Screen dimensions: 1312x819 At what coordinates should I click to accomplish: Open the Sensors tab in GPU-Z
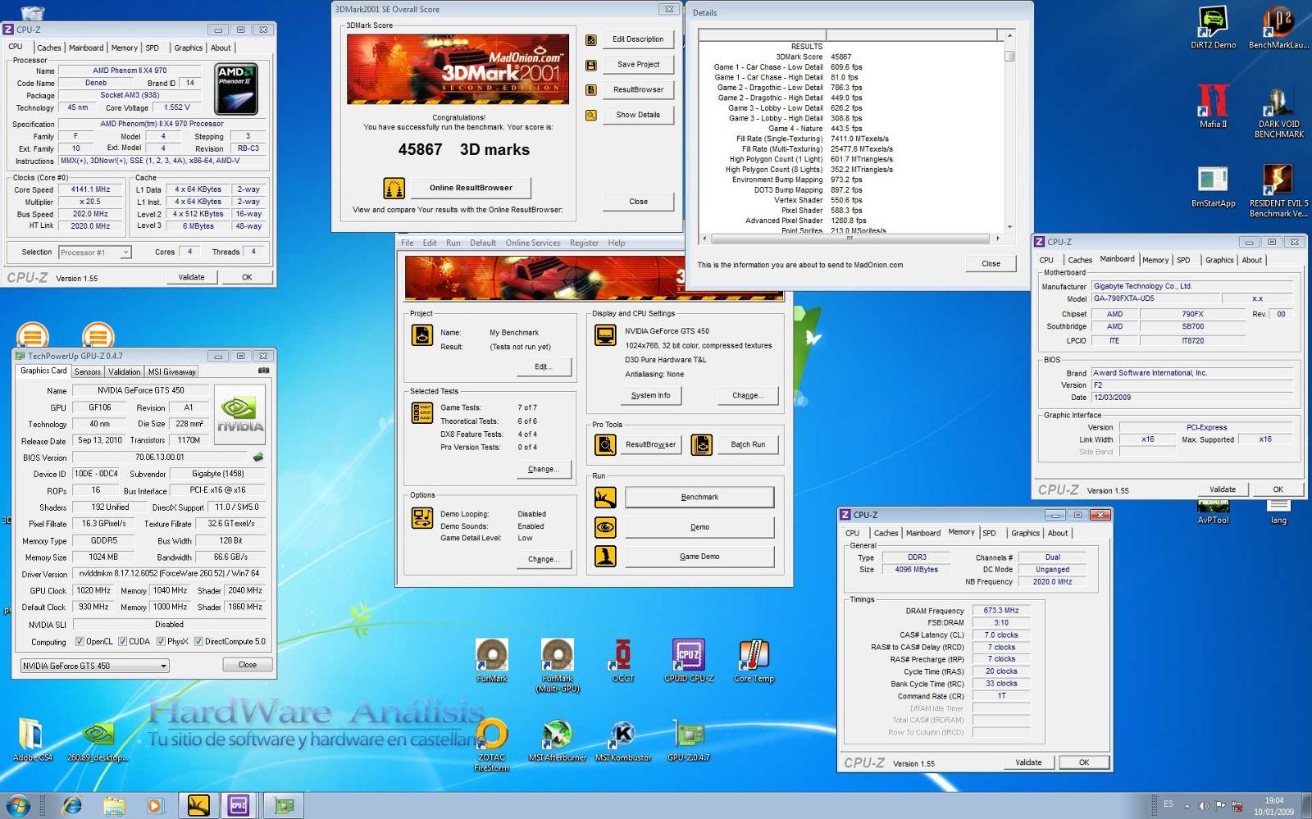pyautogui.click(x=88, y=371)
